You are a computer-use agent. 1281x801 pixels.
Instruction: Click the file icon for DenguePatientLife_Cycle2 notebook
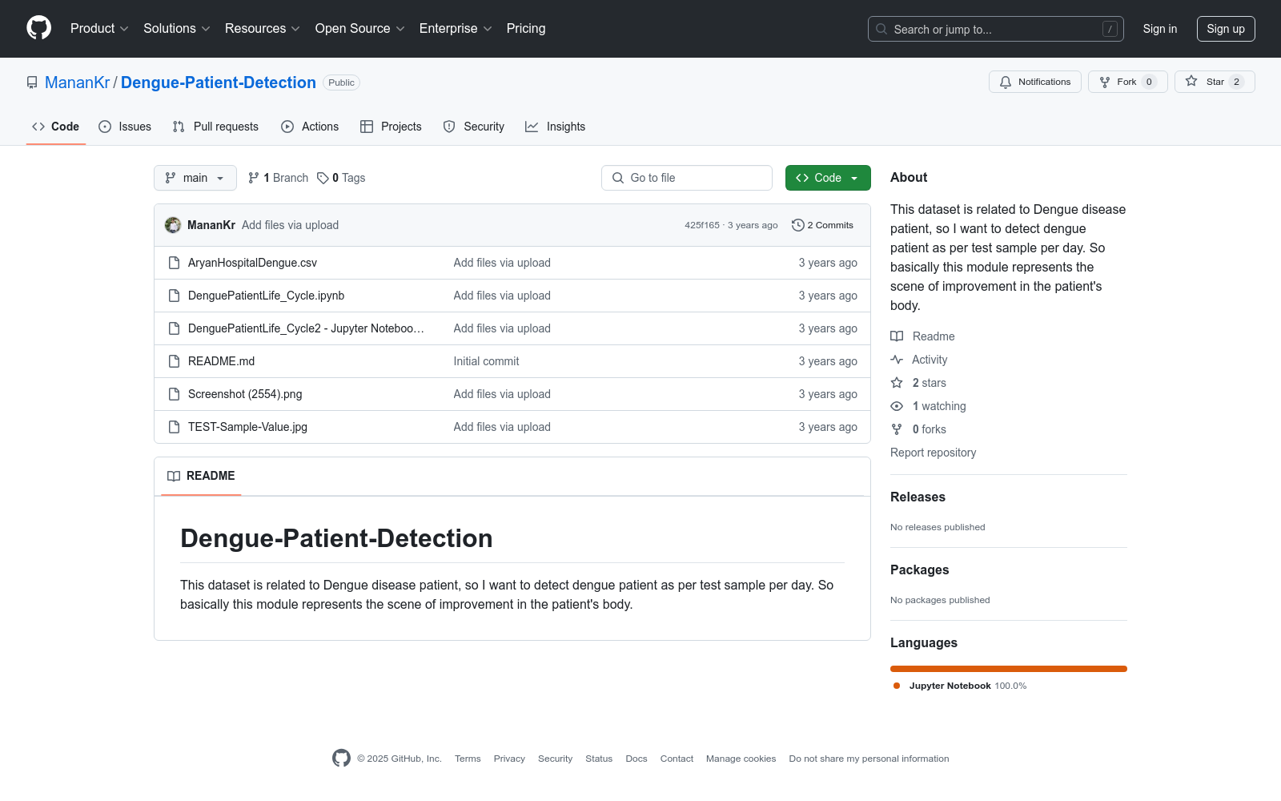[174, 328]
